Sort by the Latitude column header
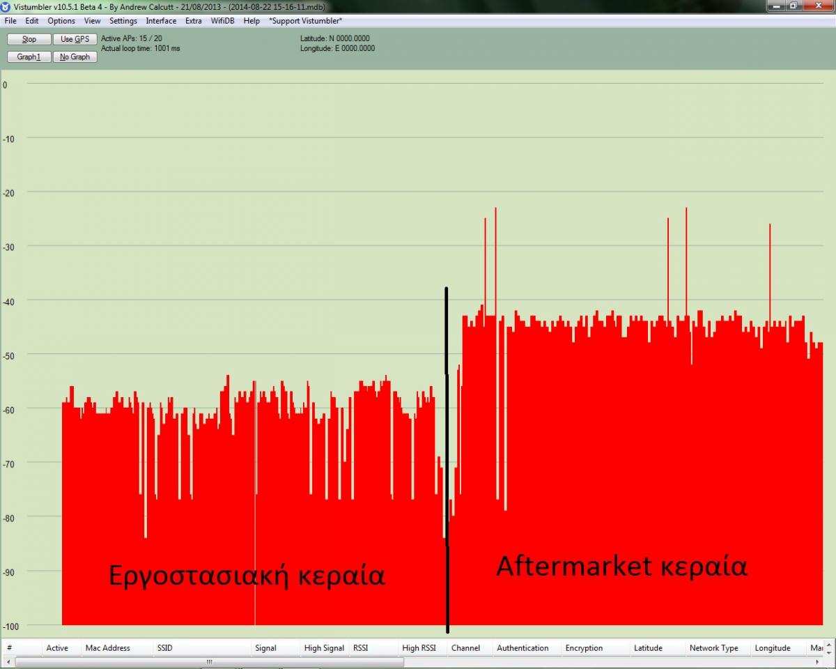The image size is (836, 669). coord(658,648)
